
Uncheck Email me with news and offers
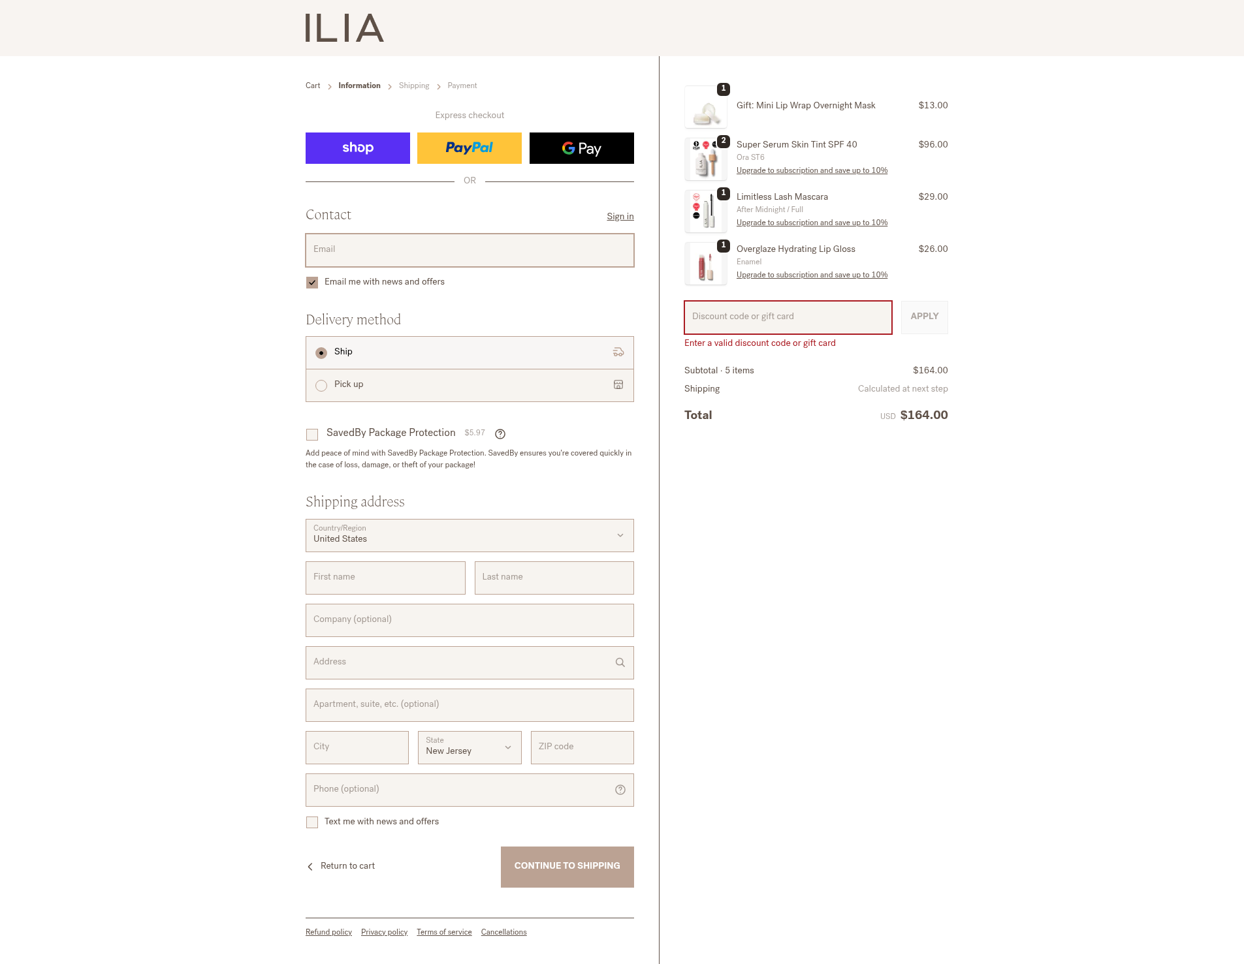point(312,283)
